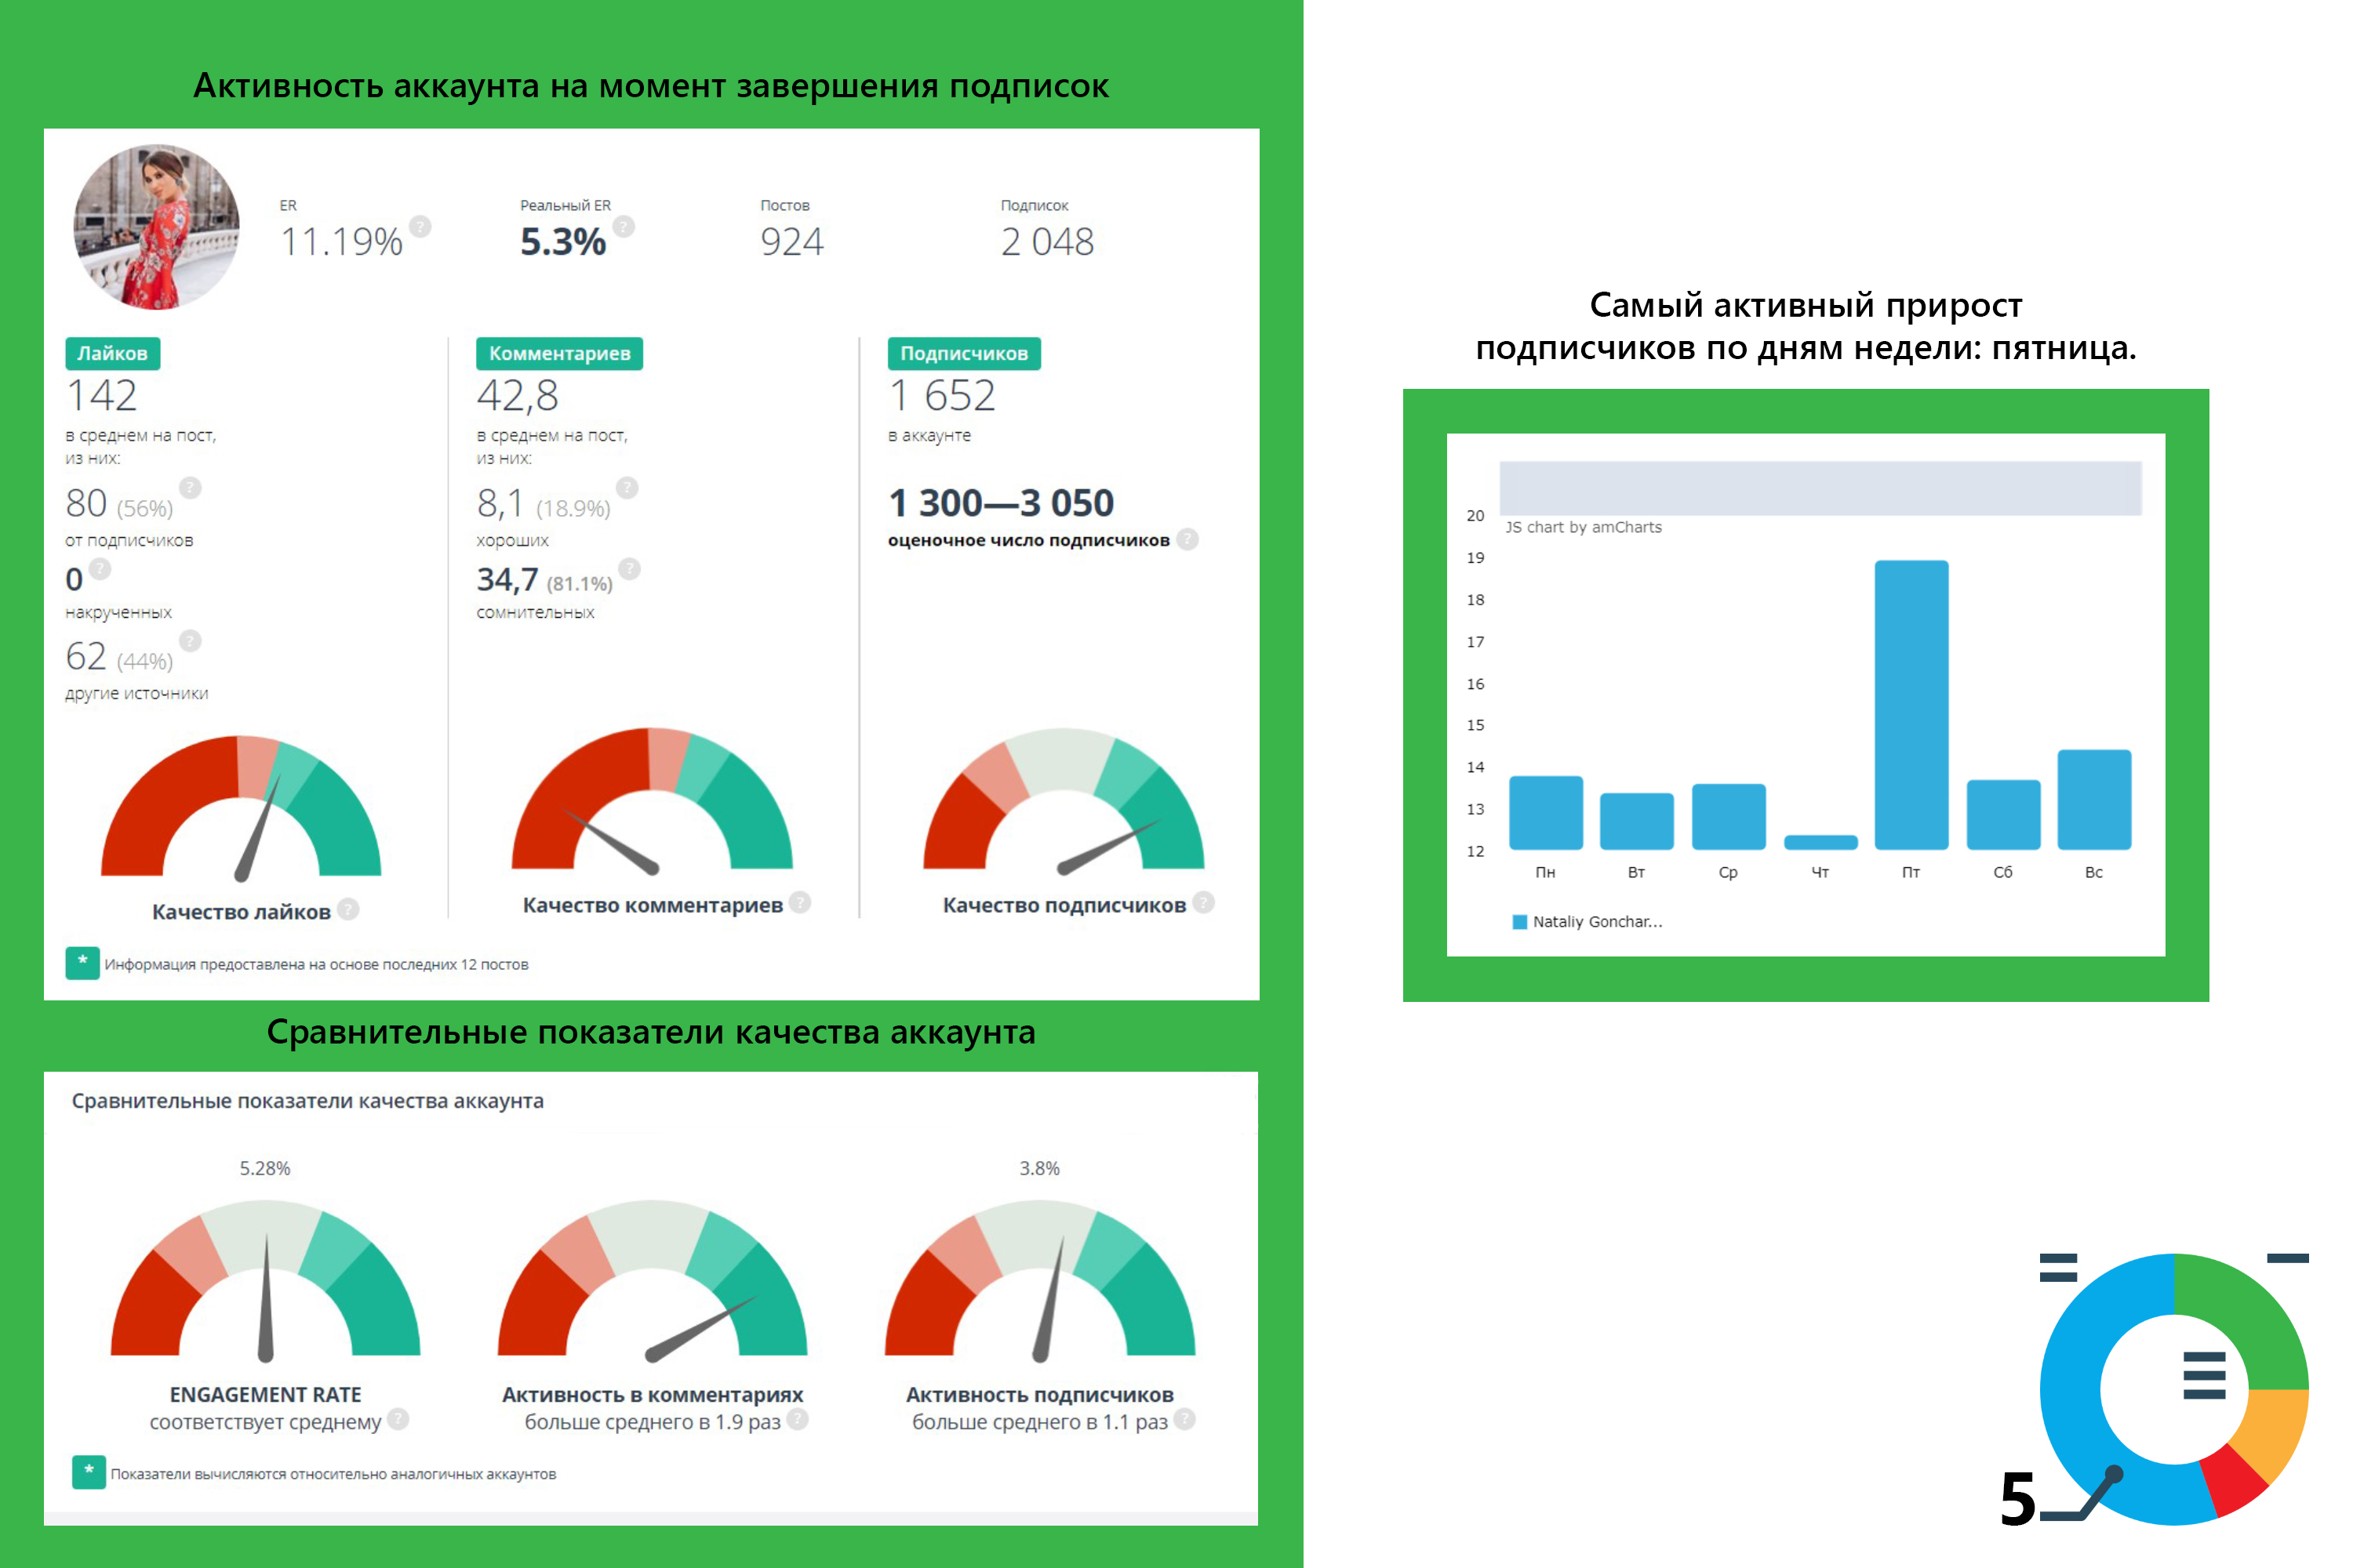Click the help icon next to ER 11.19%
The image size is (2353, 1568).
point(421,227)
